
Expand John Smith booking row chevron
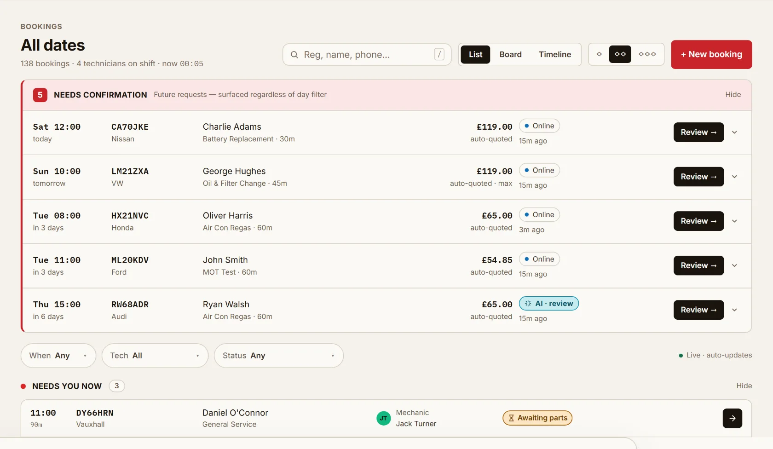click(x=735, y=265)
